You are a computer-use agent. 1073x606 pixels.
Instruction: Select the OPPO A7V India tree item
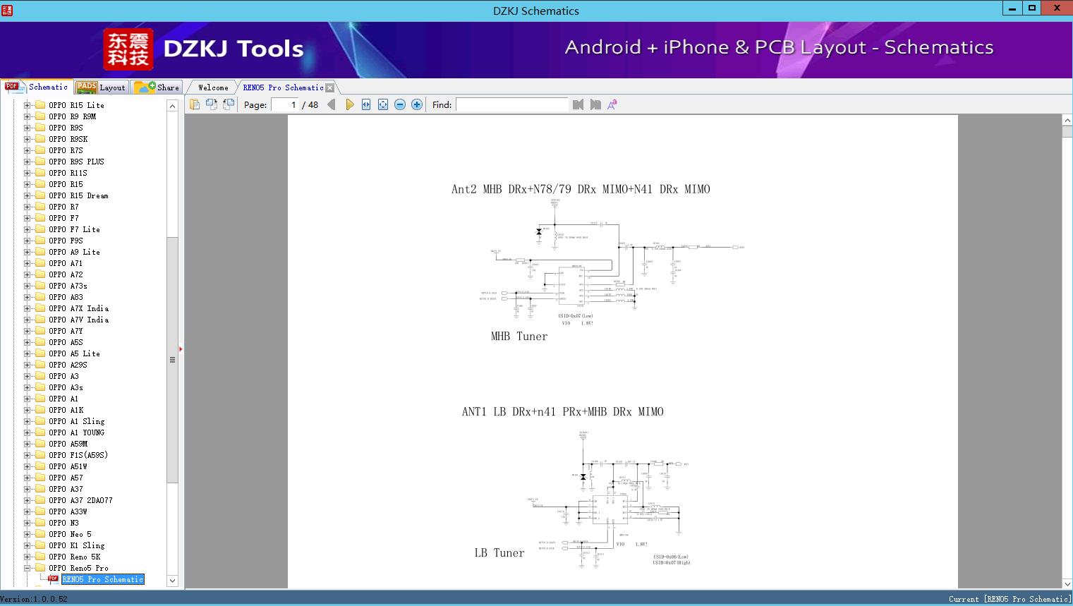[78, 320]
